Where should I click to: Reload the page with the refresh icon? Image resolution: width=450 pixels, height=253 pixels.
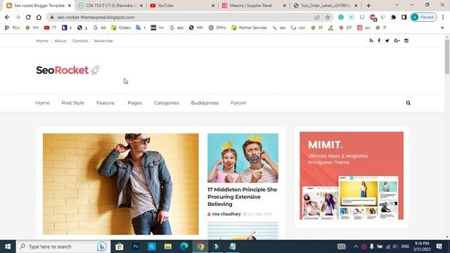28,17
